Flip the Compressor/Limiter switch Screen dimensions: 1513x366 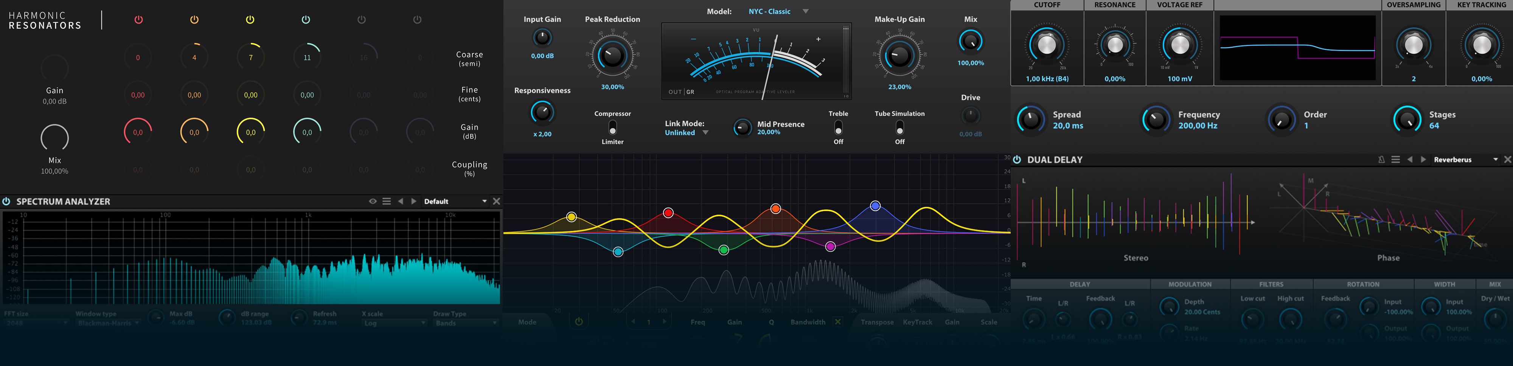pos(613,127)
